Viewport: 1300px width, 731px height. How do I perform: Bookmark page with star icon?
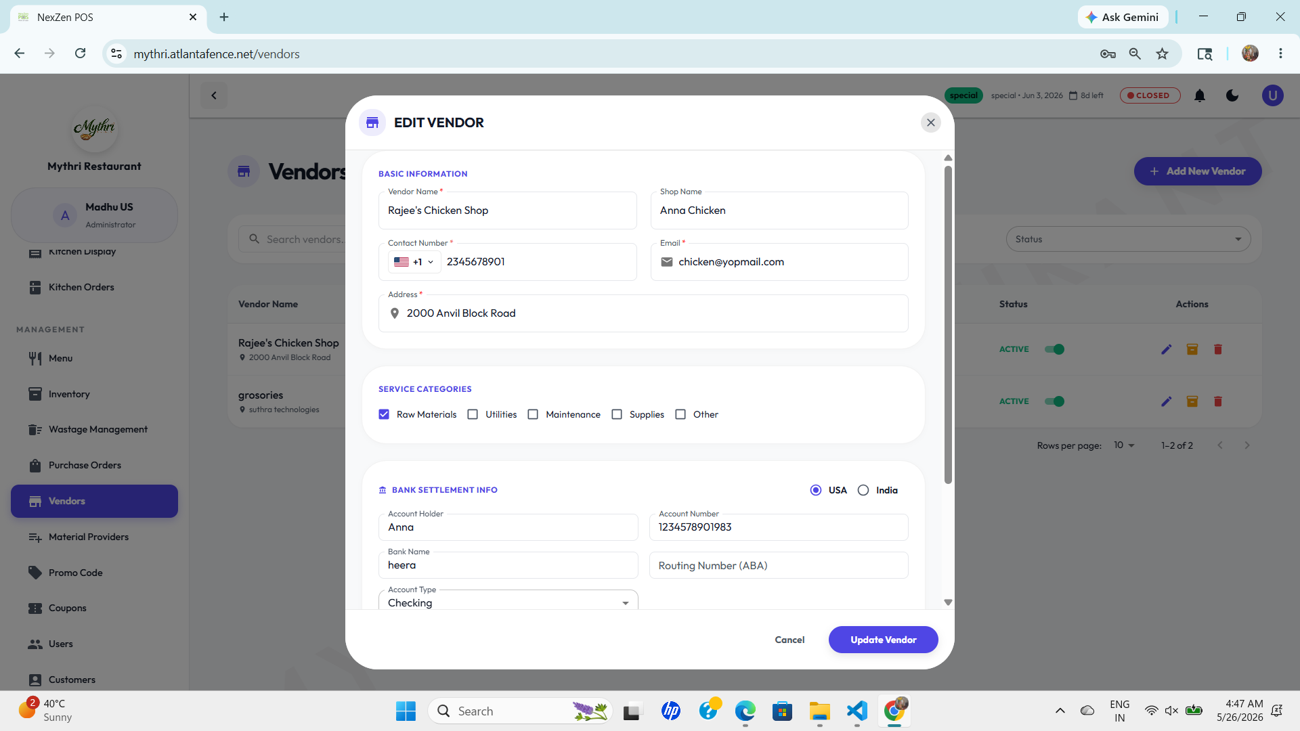click(x=1163, y=53)
